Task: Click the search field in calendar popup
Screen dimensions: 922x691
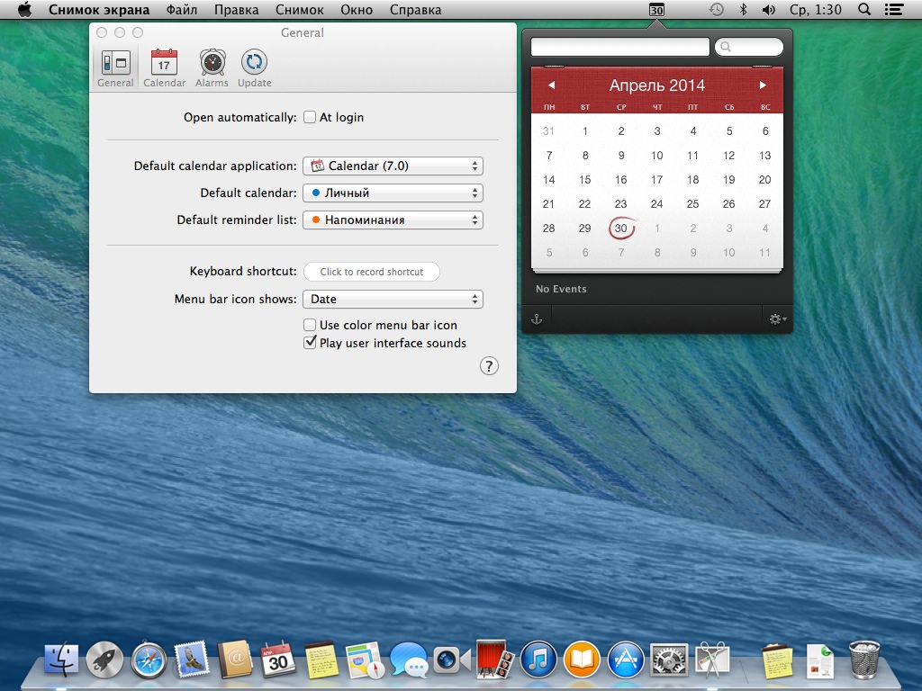Action: 748,47
